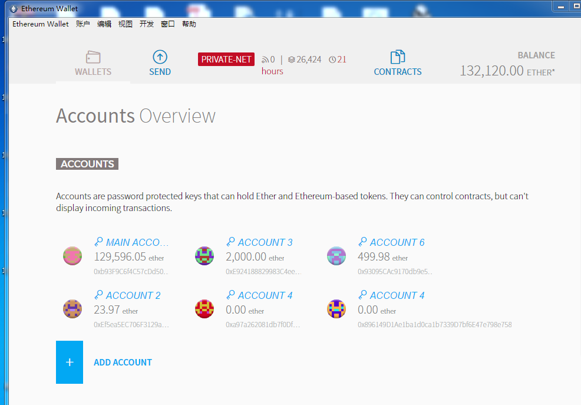This screenshot has width=581, height=405.
Task: Click the PRIVATE-NET network badge
Action: tap(226, 60)
